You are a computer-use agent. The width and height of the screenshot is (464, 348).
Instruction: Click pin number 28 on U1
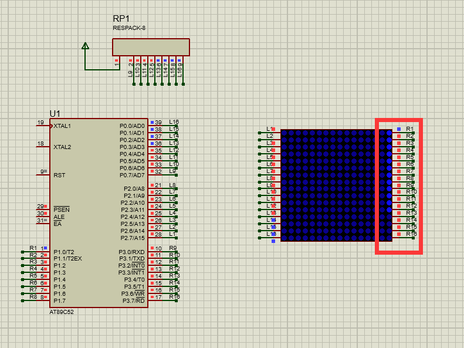158,235
